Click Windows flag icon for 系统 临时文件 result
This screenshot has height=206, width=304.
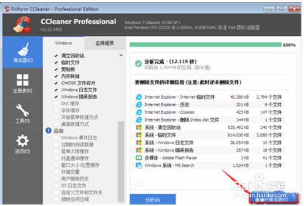[x=139, y=135]
